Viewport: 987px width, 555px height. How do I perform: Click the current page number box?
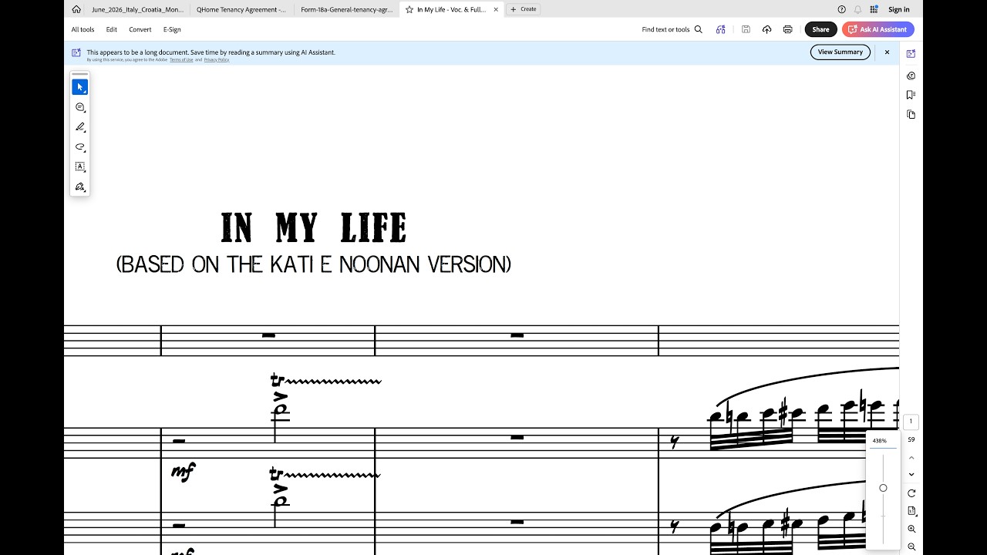point(911,422)
